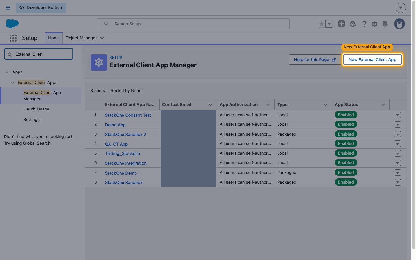Switch to the Home tab
Image resolution: width=416 pixels, height=260 pixels.
pos(54,38)
